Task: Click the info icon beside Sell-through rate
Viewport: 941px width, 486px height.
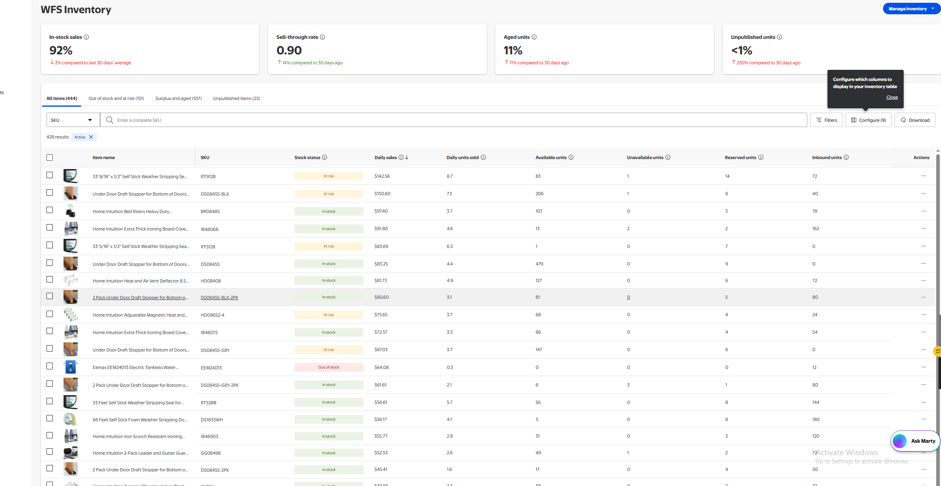Action: (x=322, y=37)
